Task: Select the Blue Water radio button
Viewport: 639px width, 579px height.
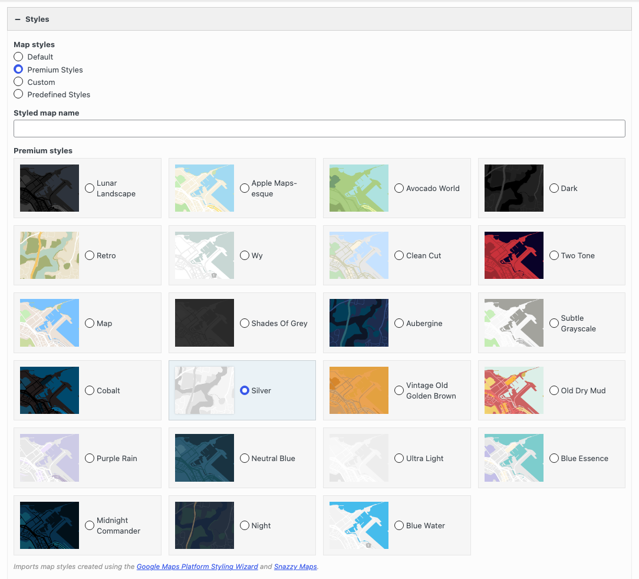Action: tap(399, 525)
